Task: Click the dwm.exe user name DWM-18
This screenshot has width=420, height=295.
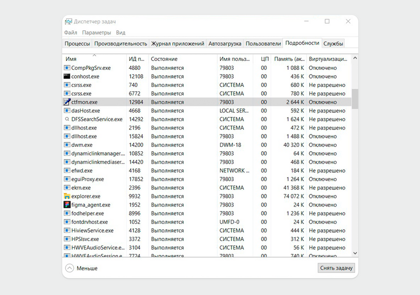Action: [230, 145]
